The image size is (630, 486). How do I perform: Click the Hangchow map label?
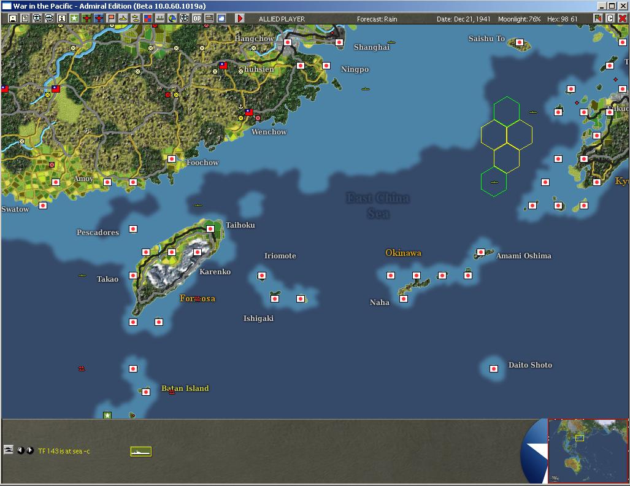point(254,39)
